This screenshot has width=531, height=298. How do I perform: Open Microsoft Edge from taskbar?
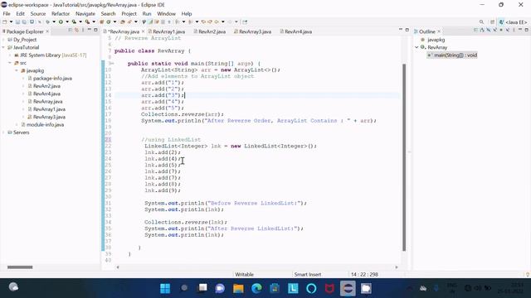coord(256,288)
